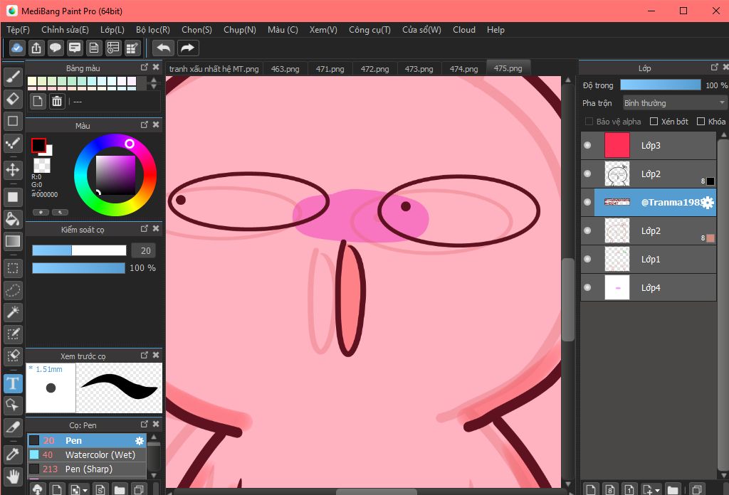Select the Brush tool
This screenshot has height=495, width=729.
coord(13,77)
